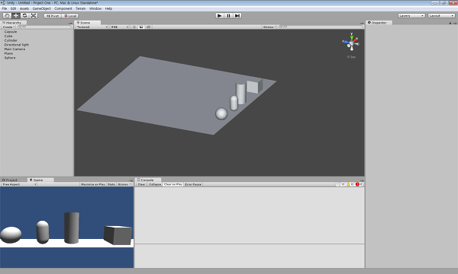Select the cube in the Scene view
Image resolution: width=458 pixels, height=274 pixels.
254,87
